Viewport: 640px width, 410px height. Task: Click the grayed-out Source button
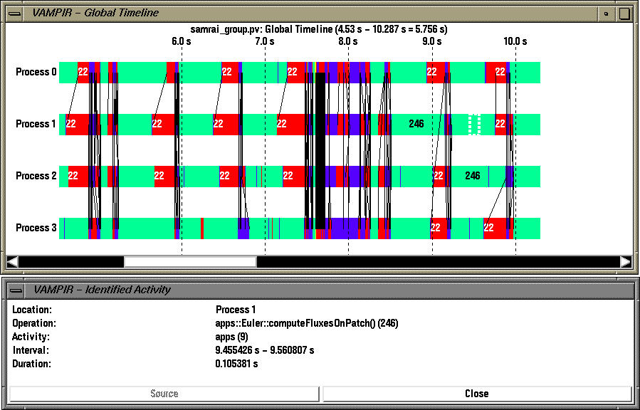[x=162, y=393]
